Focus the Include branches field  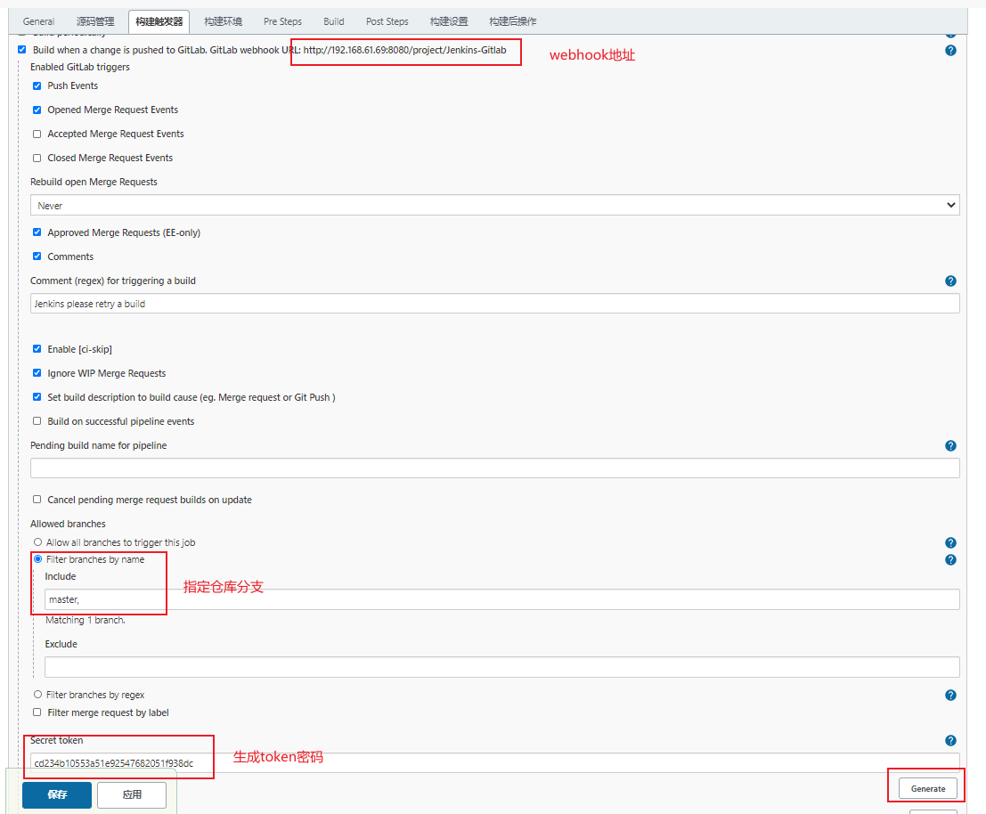[x=501, y=599]
